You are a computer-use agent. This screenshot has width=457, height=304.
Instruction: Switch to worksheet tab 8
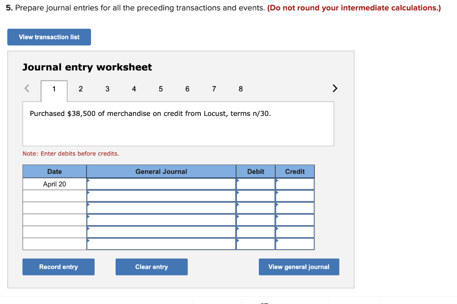coord(241,89)
